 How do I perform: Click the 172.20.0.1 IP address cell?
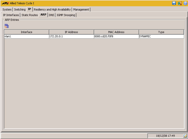[72, 36]
